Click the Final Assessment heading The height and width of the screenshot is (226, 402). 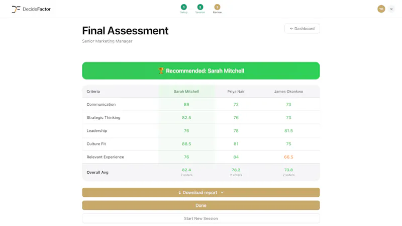[x=125, y=31]
